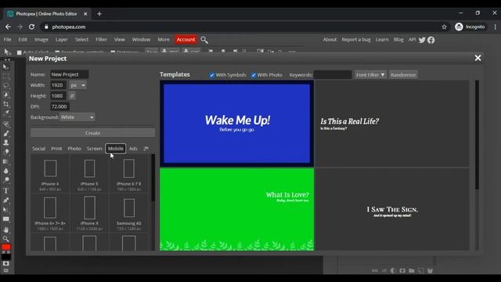Toggle the With Photo checkbox
This screenshot has width=501, height=282.
[x=254, y=75]
